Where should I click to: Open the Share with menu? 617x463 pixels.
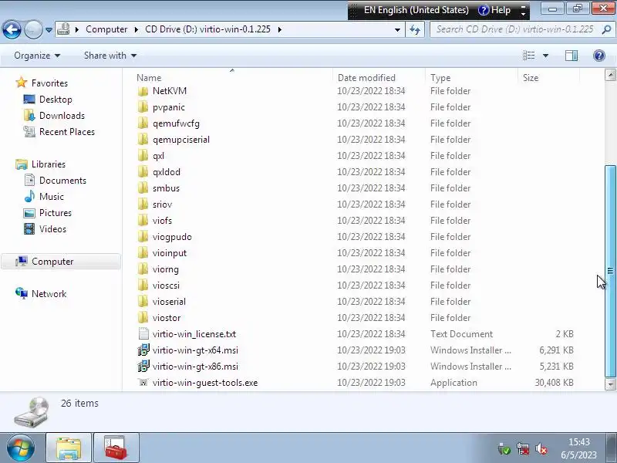click(110, 56)
